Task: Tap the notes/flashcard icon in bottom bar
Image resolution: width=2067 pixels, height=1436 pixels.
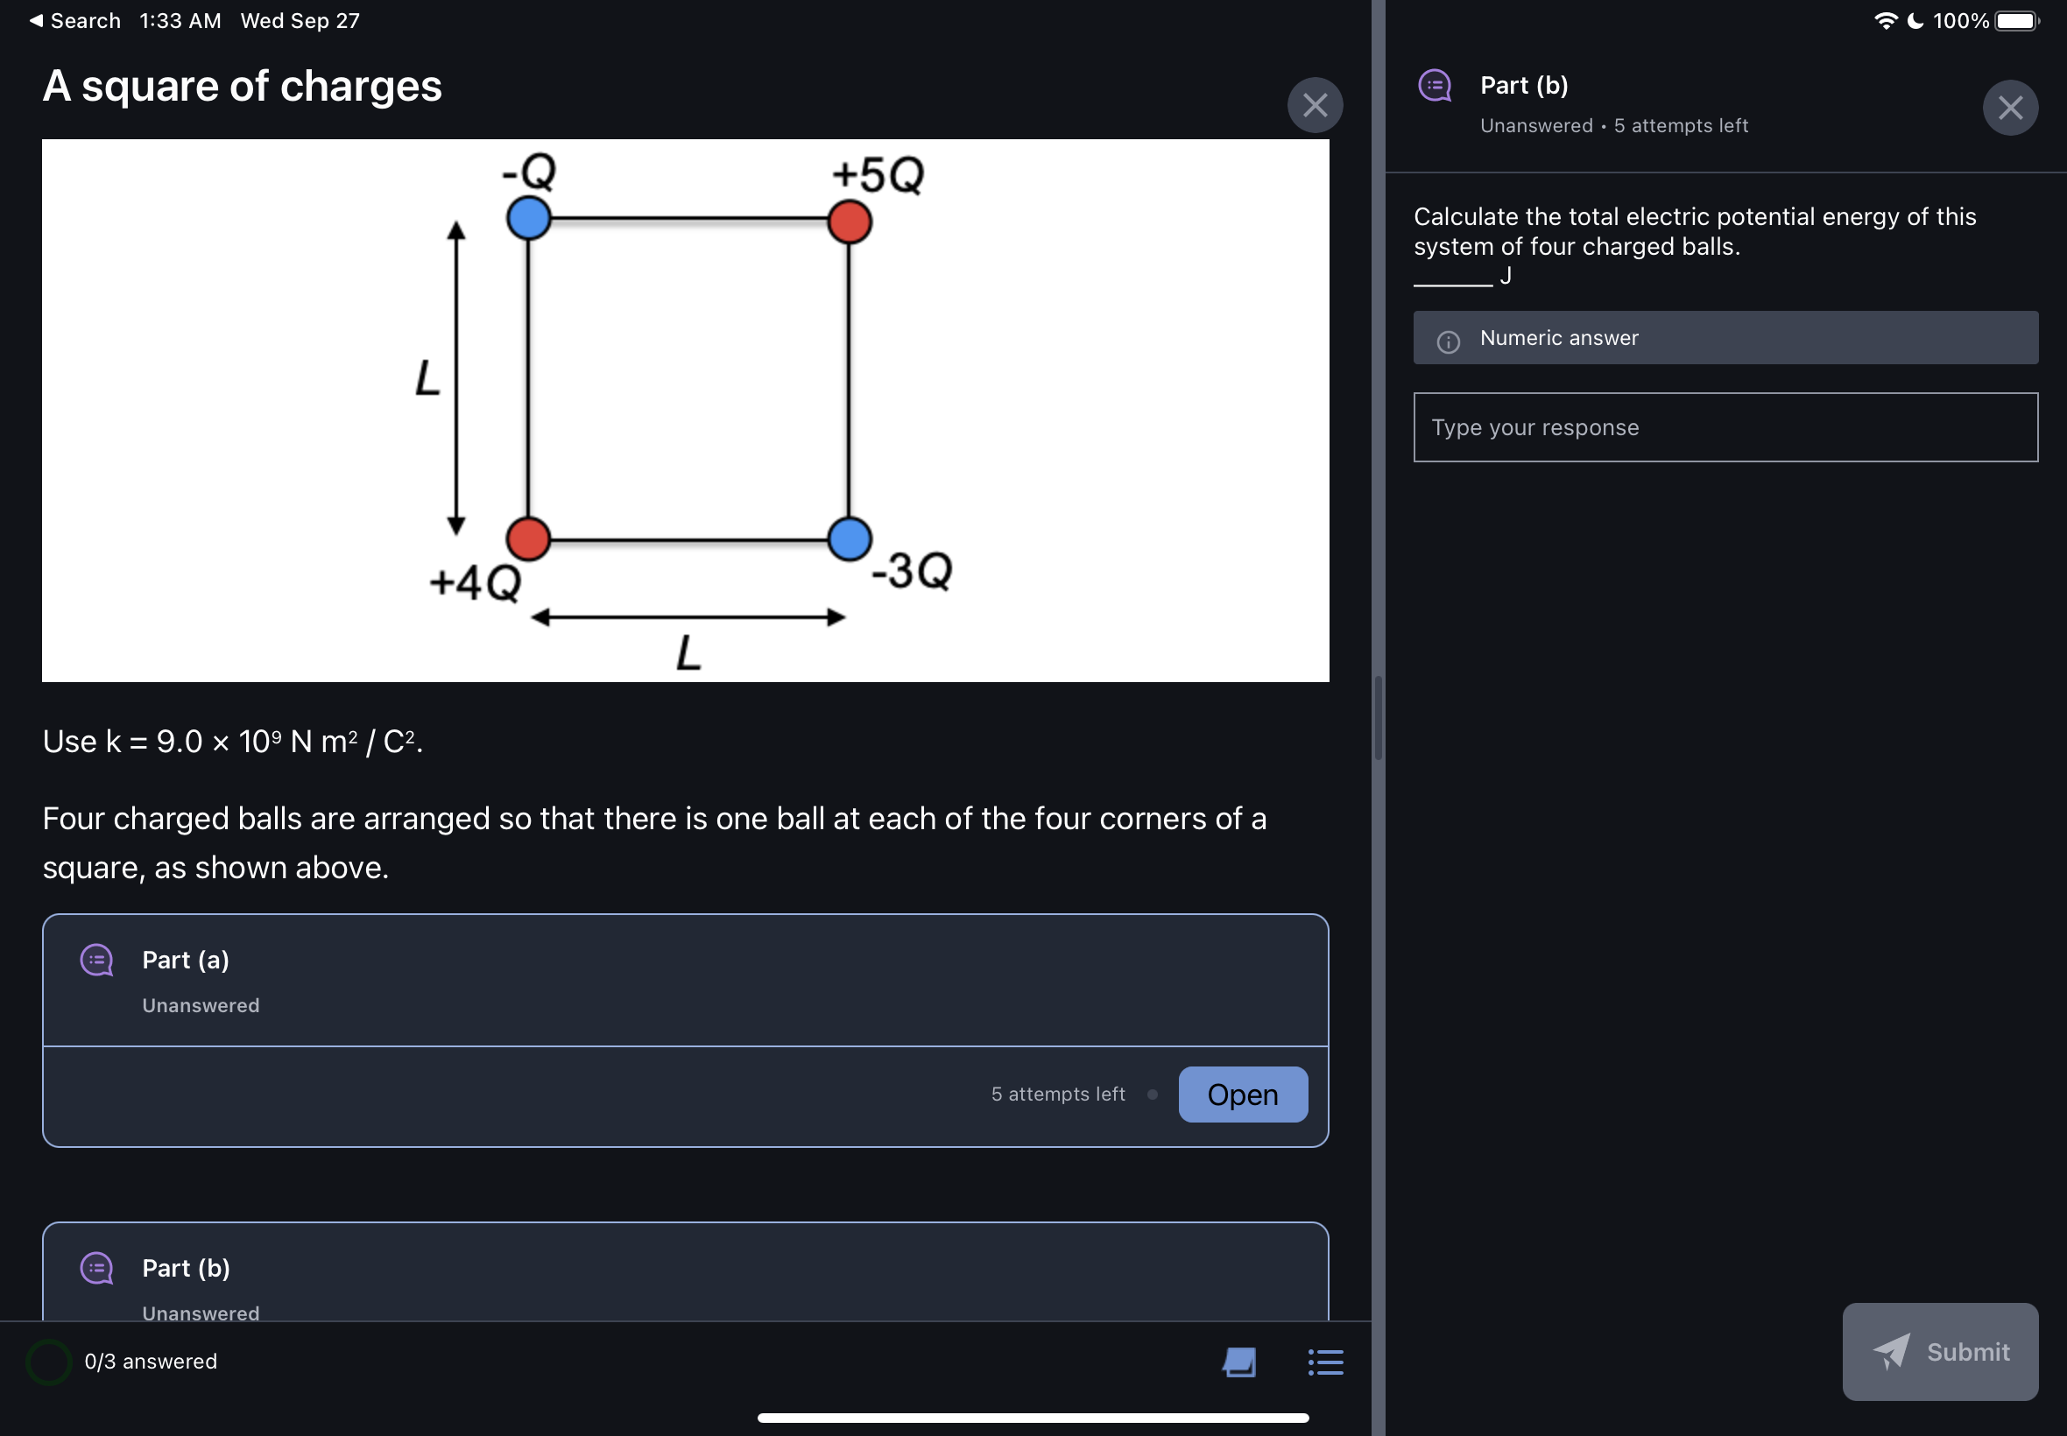Action: (x=1238, y=1362)
